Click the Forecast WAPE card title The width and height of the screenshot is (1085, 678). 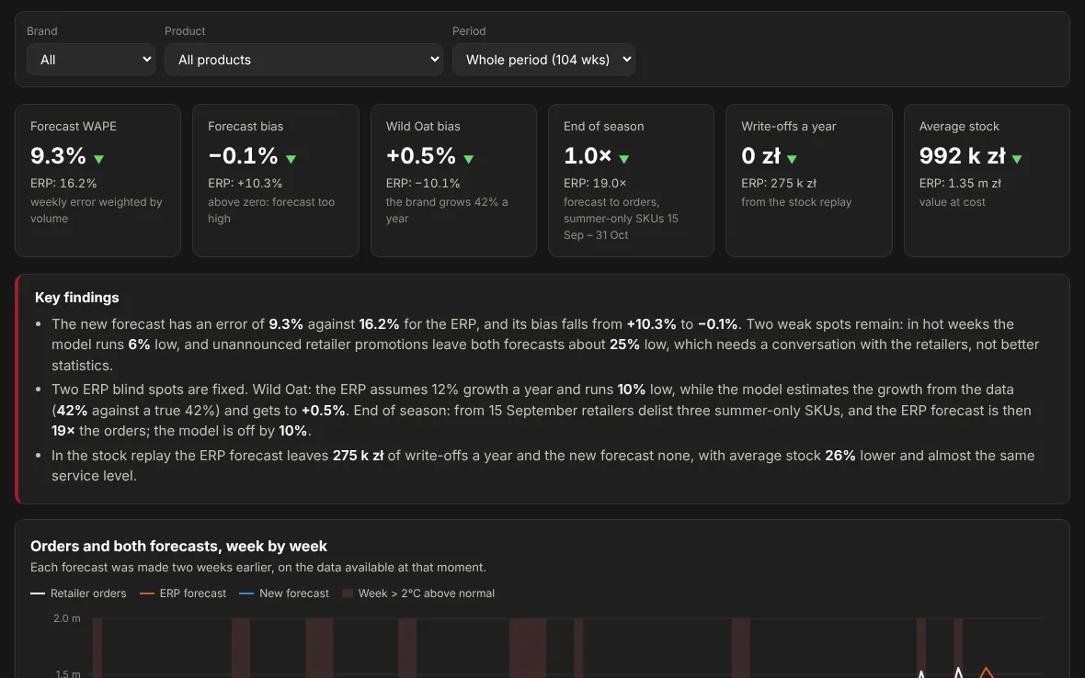(74, 127)
